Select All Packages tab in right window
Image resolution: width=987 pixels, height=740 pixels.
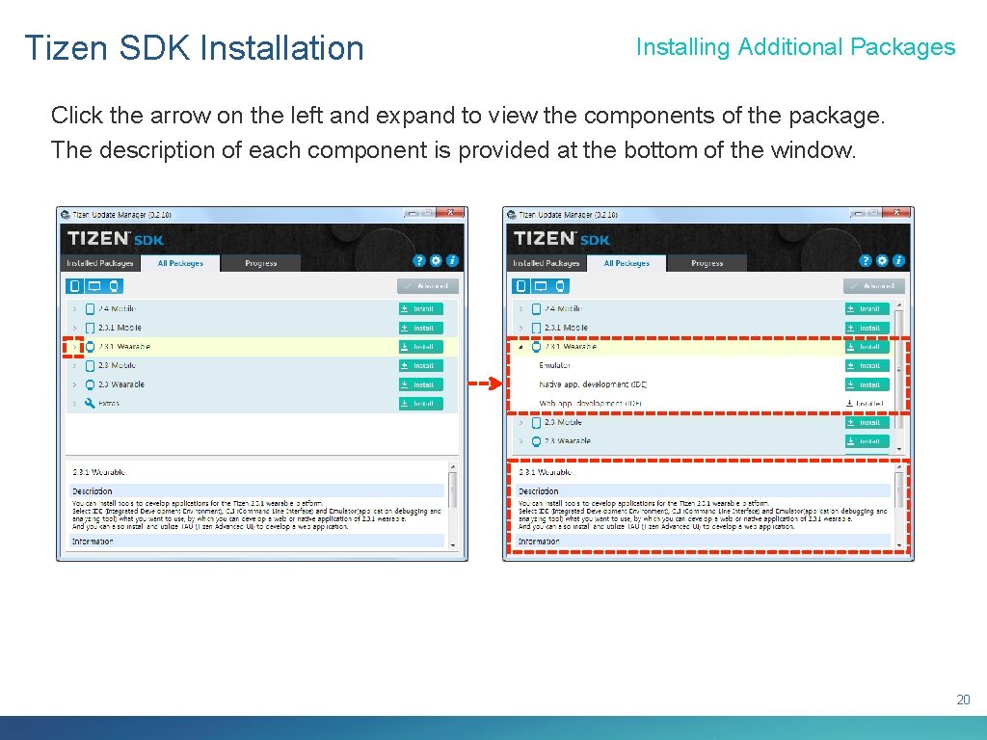627,263
